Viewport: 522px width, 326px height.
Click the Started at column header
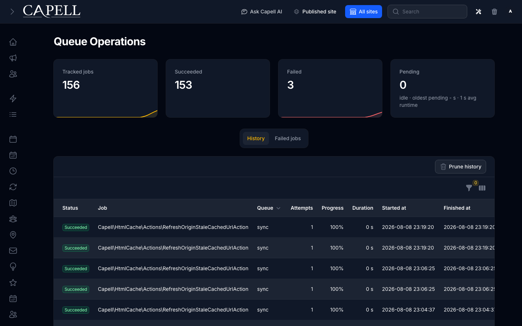point(394,208)
